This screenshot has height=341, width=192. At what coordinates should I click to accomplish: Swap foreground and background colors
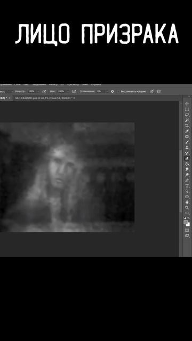click(188, 218)
